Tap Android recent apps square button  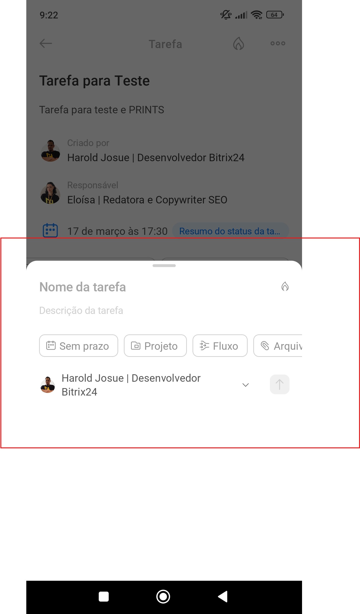(104, 597)
